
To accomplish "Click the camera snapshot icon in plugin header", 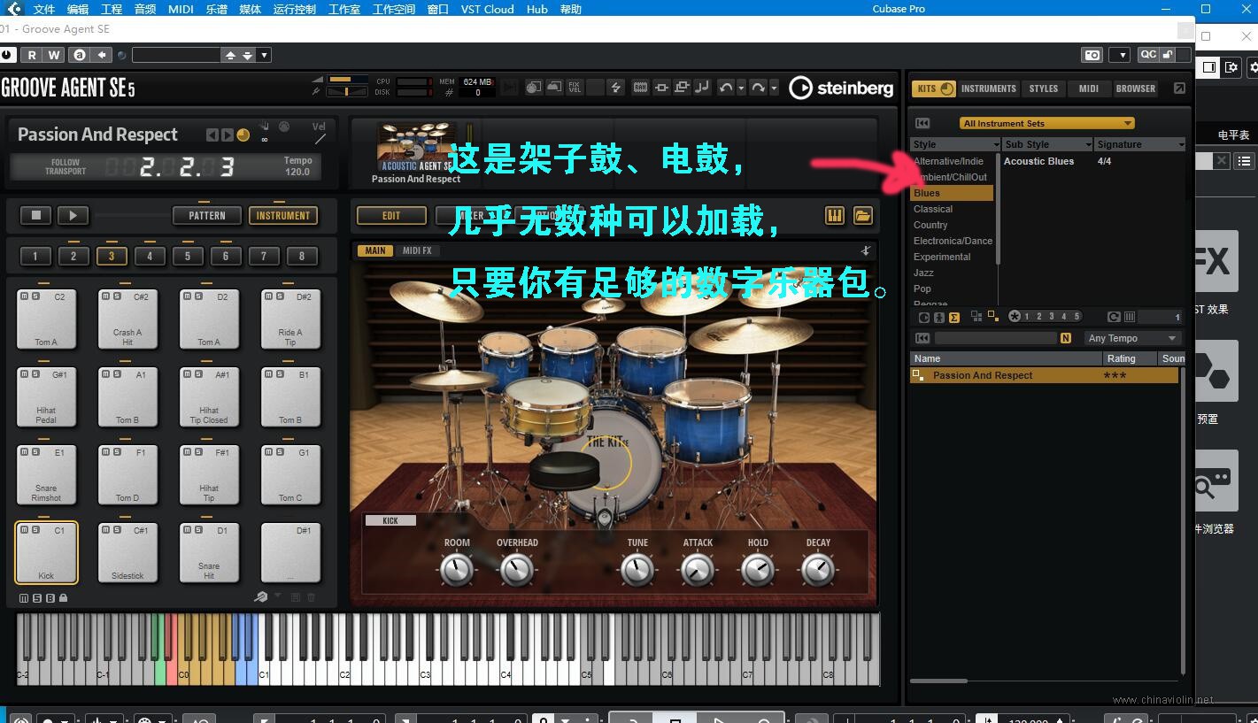I will pos(1092,55).
